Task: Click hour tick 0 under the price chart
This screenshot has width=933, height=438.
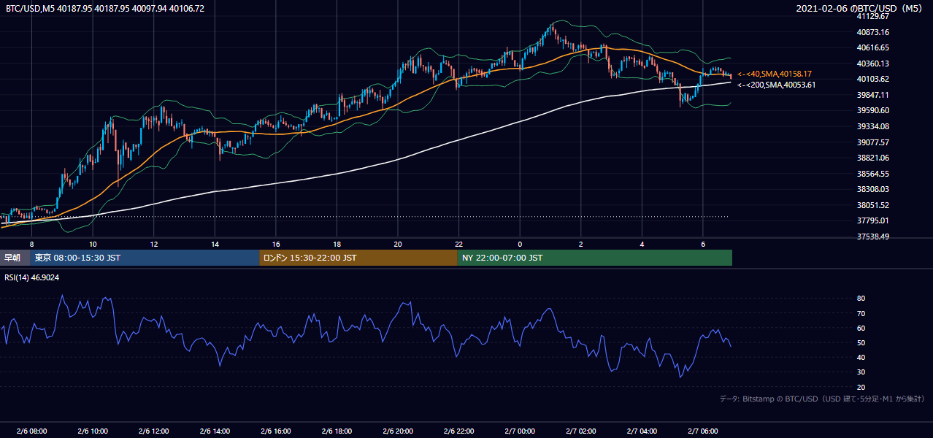Action: 520,244
